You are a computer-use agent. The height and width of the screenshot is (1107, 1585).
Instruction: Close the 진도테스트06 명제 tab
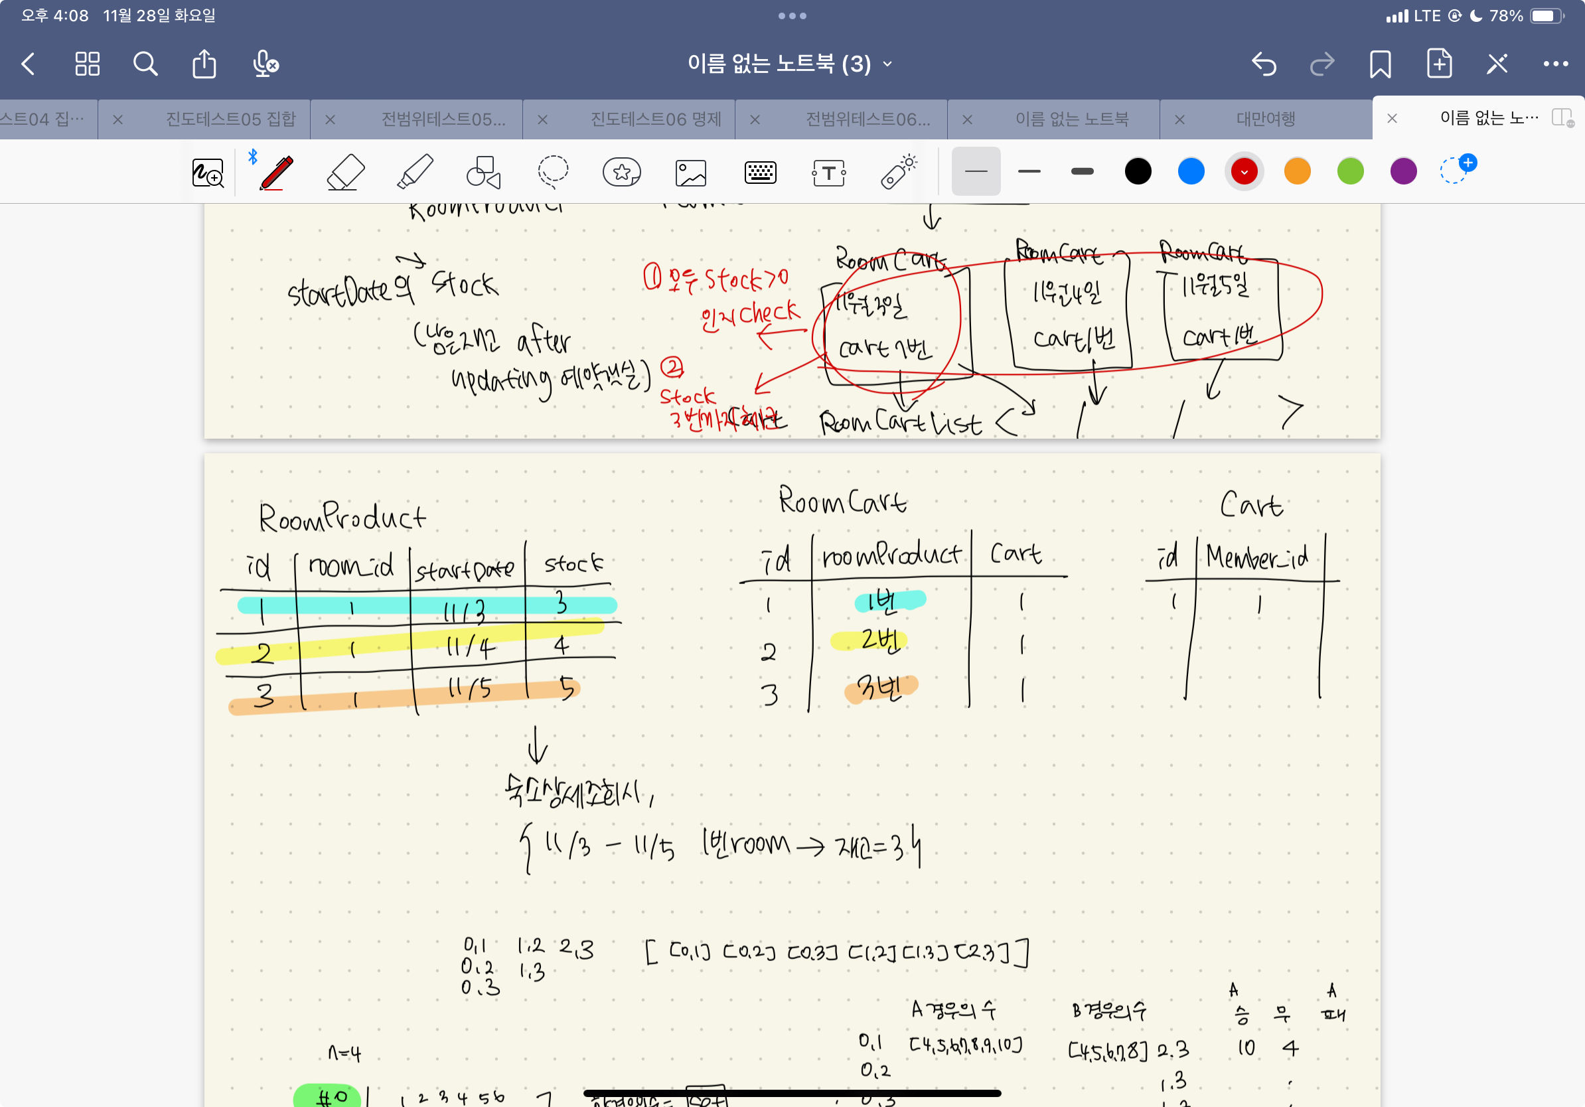coord(542,119)
